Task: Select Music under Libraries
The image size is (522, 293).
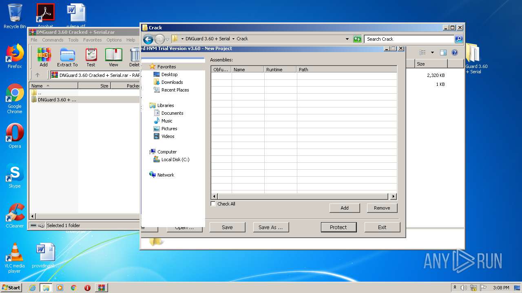Action: (167, 121)
